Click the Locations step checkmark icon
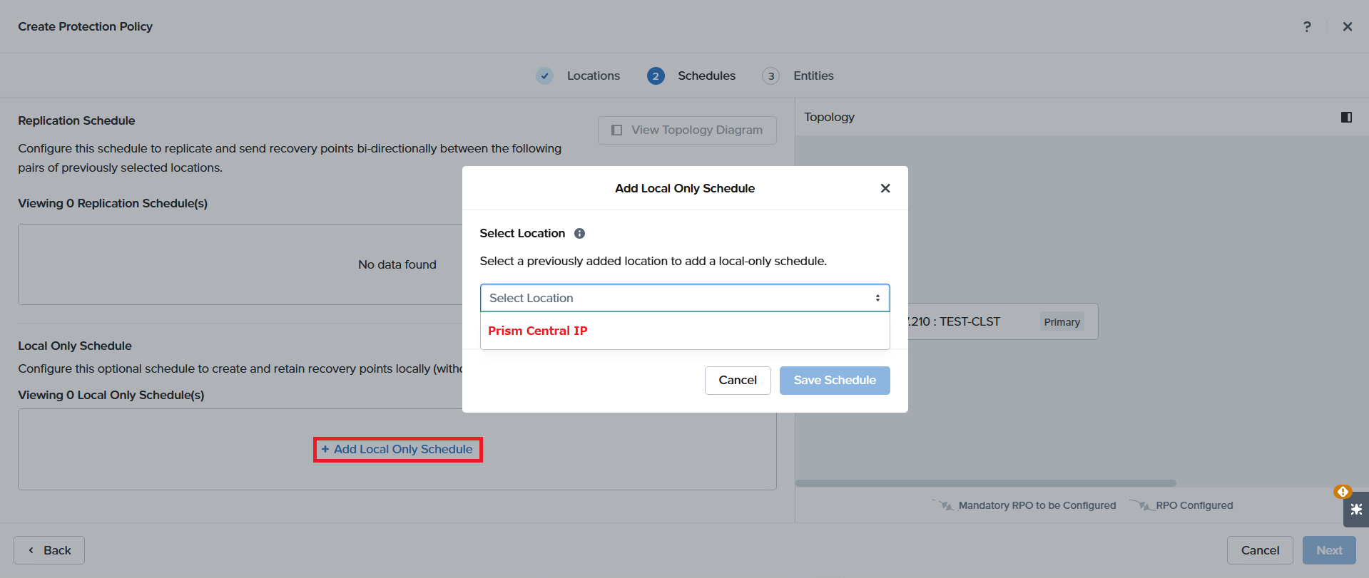This screenshot has width=1369, height=578. pyautogui.click(x=544, y=76)
